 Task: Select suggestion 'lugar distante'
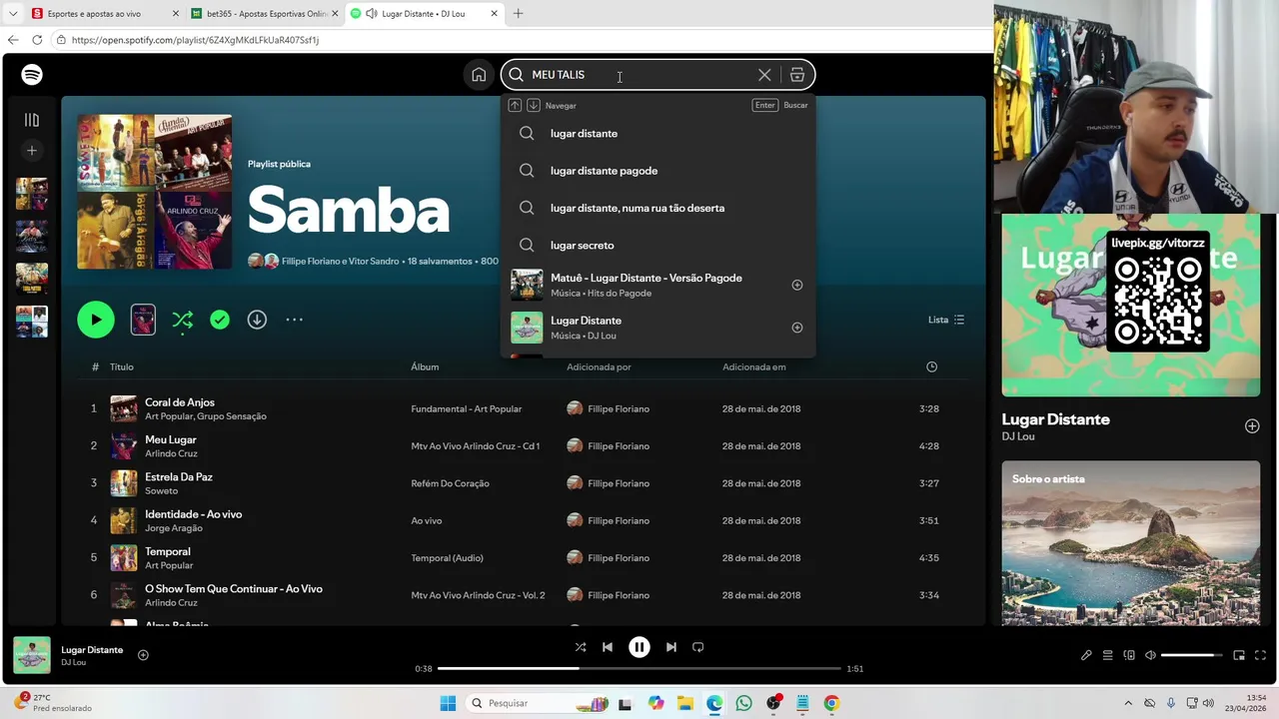657,133
